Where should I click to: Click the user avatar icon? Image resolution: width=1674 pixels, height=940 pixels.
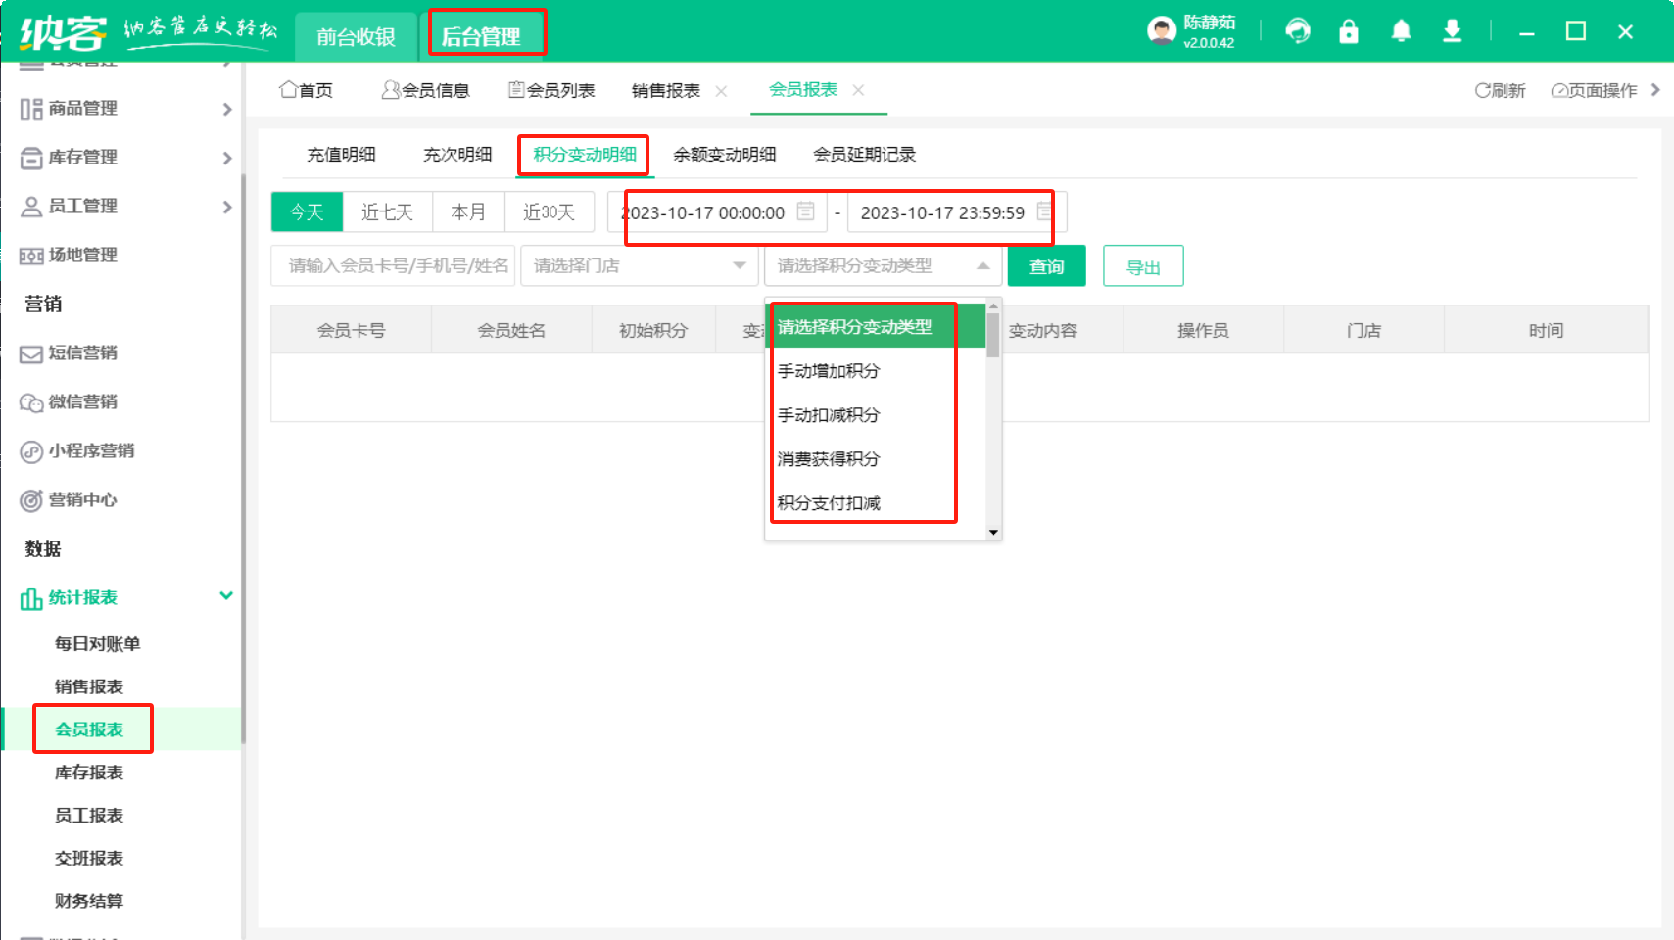[x=1162, y=31]
